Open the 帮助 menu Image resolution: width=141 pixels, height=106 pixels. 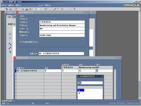48,5
